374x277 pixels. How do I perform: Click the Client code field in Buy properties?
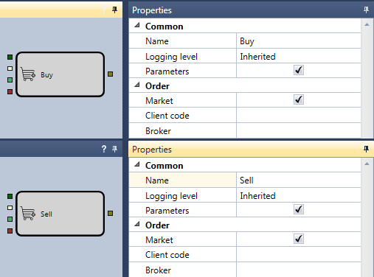(x=299, y=115)
